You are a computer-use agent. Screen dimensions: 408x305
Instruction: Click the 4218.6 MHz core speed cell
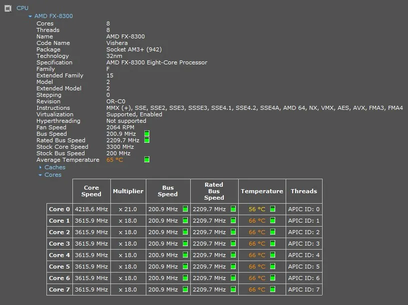(x=91, y=209)
